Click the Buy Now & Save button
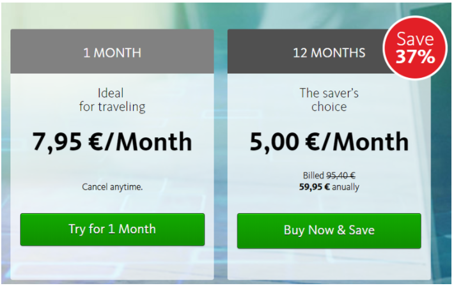 tap(329, 231)
